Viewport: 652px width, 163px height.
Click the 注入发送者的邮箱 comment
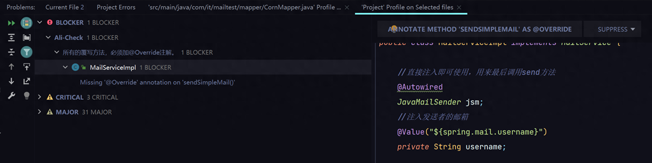click(433, 117)
